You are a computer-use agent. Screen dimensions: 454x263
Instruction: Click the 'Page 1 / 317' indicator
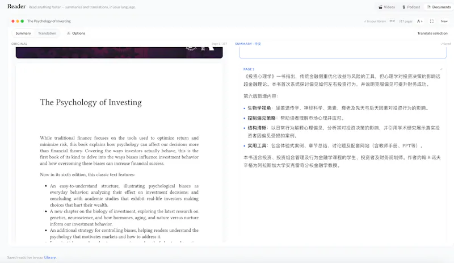[x=219, y=44]
